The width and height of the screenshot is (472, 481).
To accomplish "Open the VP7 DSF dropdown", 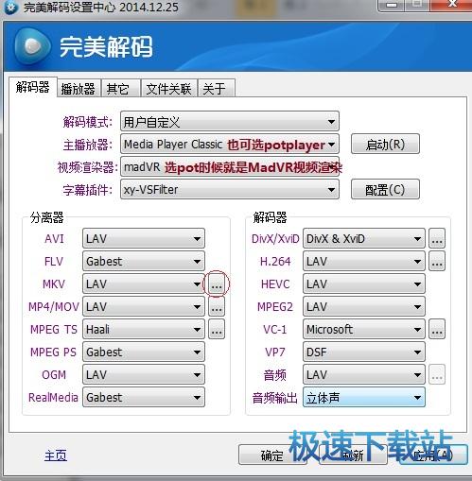I will [364, 352].
